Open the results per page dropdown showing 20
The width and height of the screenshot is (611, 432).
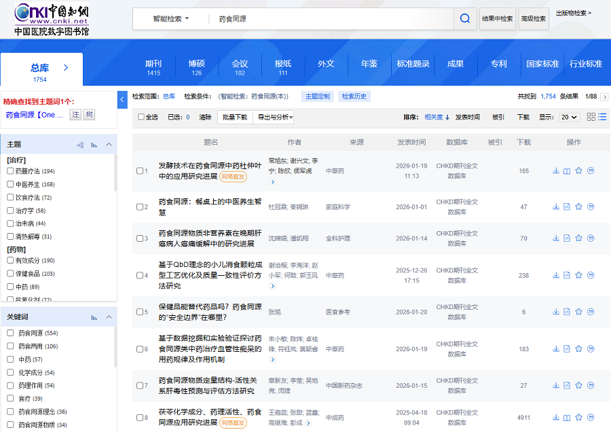point(569,117)
